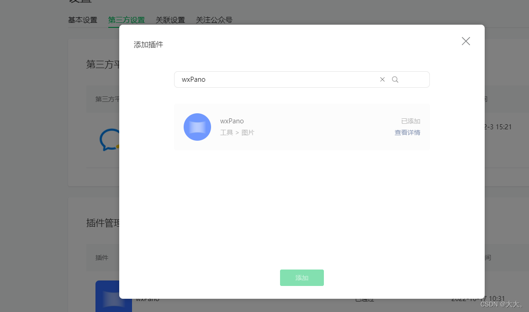
Task: Close the 添加插件 dialog with X
Action: pyautogui.click(x=466, y=41)
